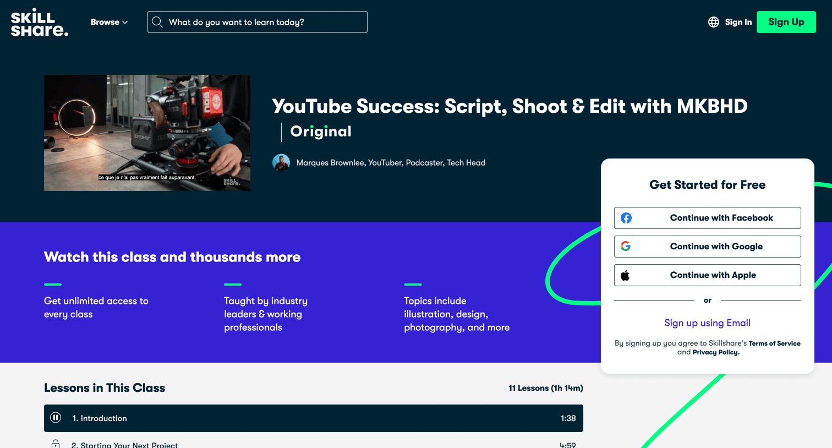Select the '1. Introduction' lesson row

(x=314, y=418)
